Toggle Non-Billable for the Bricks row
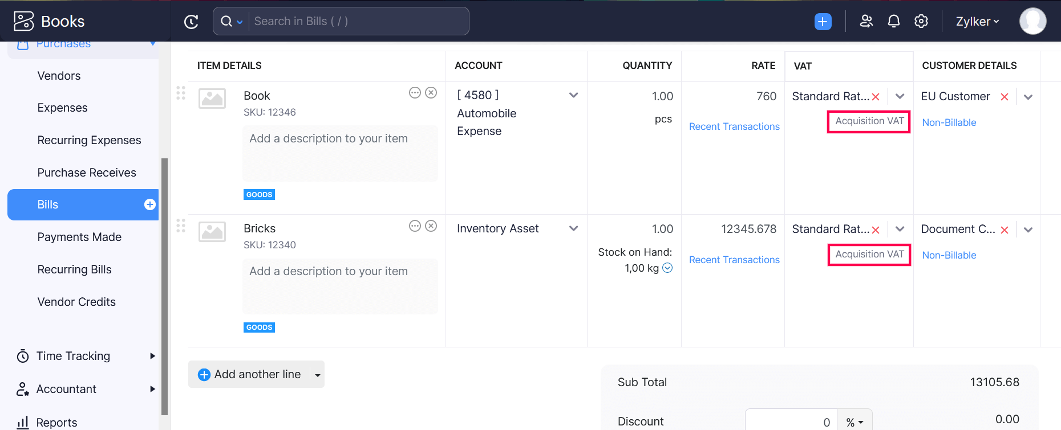The width and height of the screenshot is (1061, 430). point(949,255)
